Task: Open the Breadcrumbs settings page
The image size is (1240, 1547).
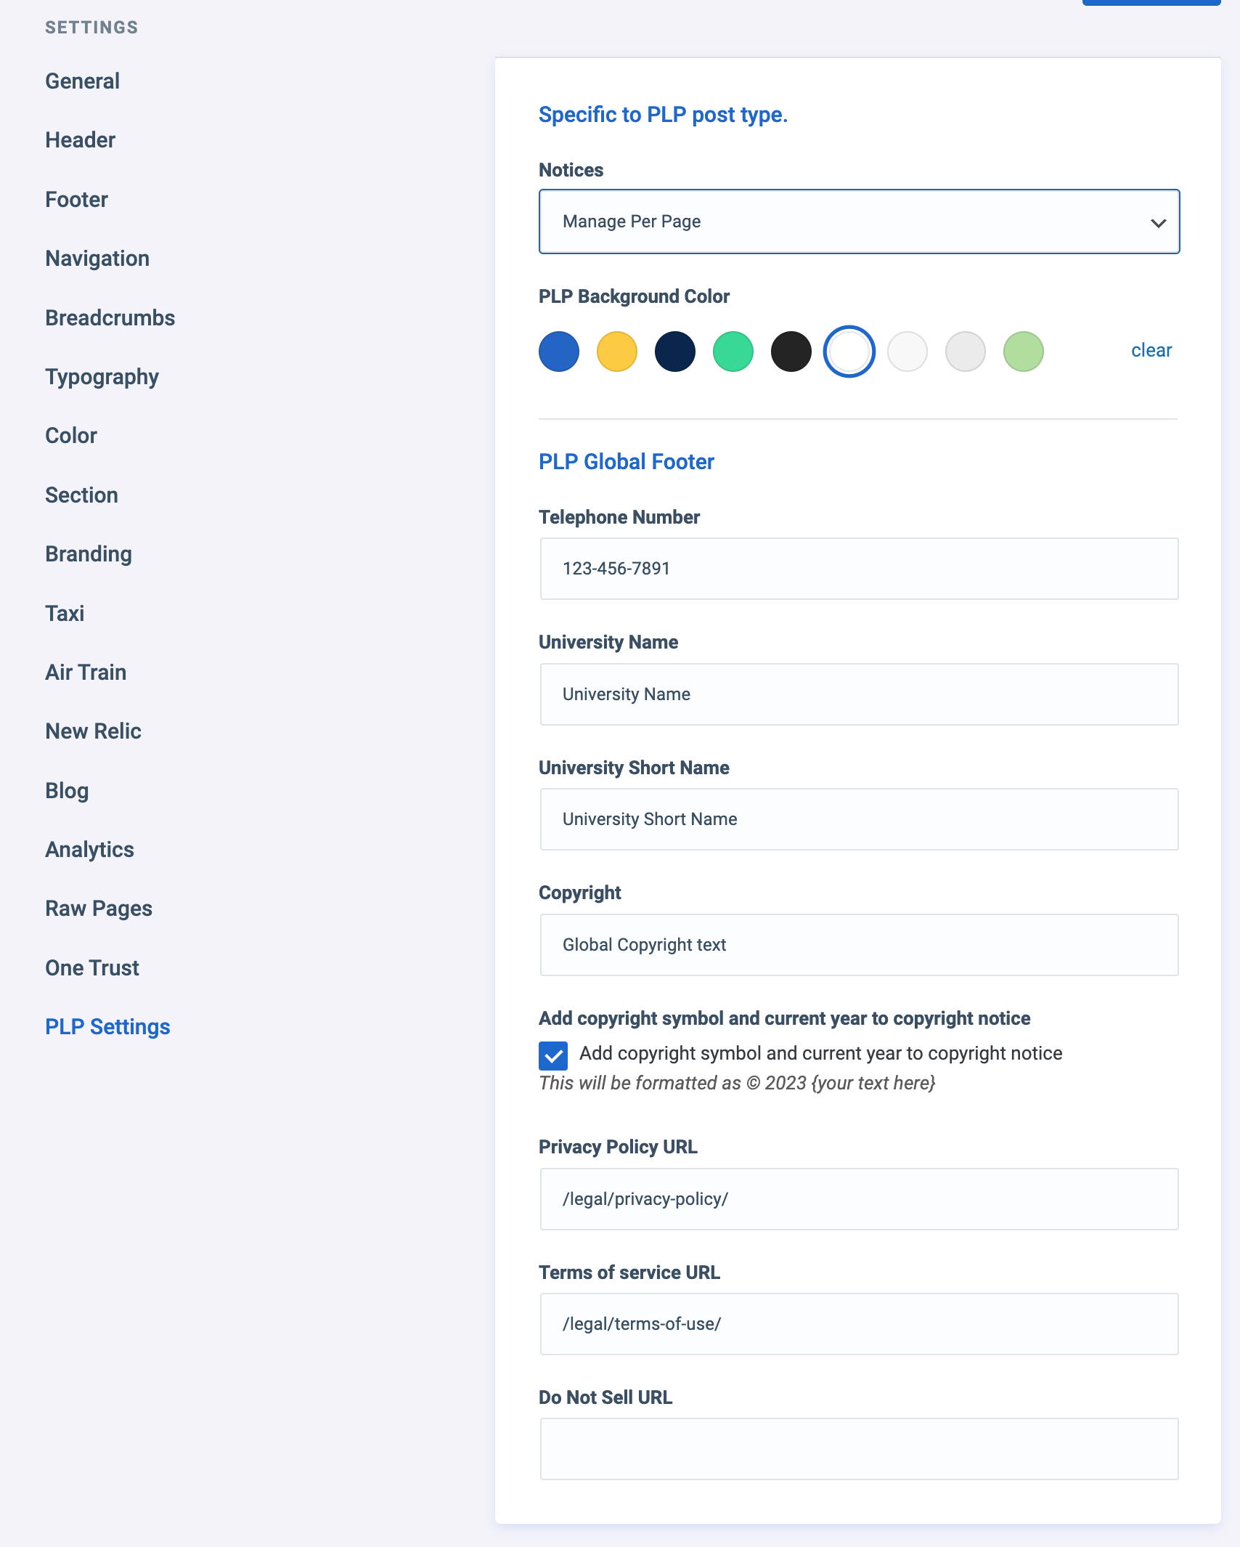Action: click(110, 317)
